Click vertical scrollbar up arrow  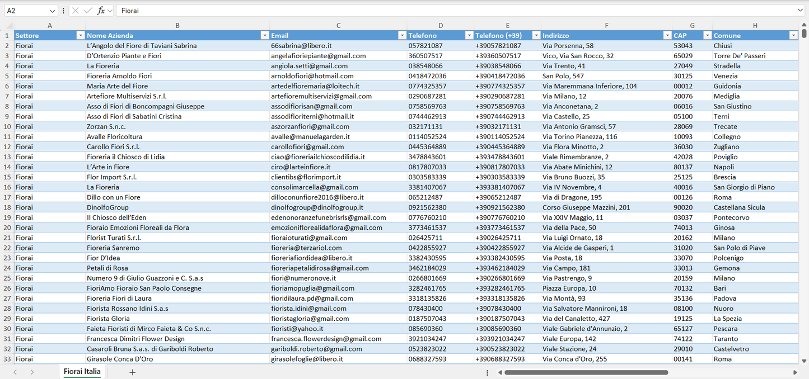(x=804, y=26)
